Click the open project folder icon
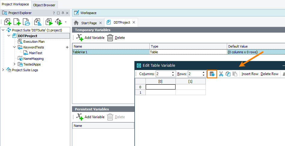The image size is (285, 146). [27, 22]
